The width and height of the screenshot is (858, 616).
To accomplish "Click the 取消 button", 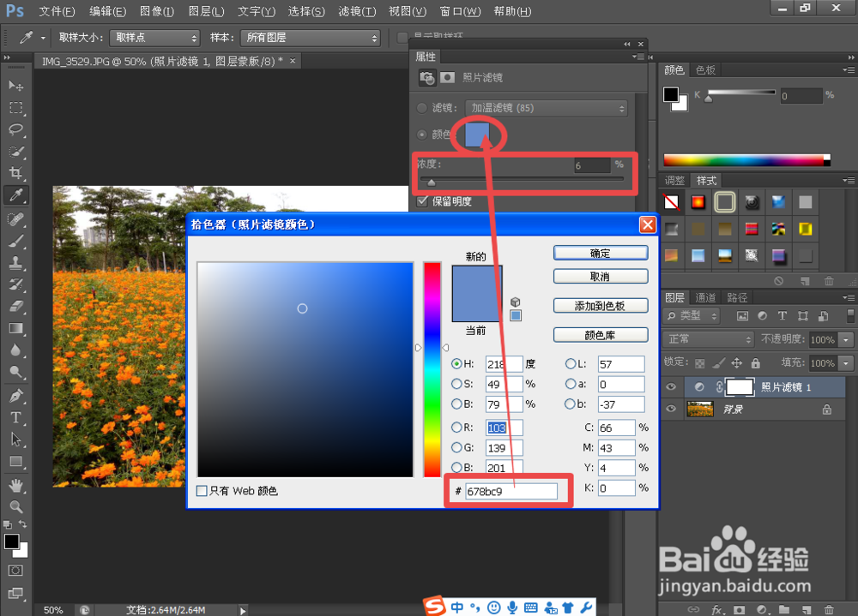I will tap(601, 277).
